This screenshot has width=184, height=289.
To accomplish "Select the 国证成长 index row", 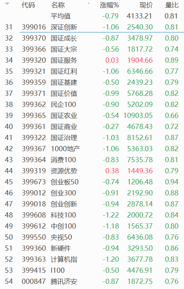I will coord(92,38).
